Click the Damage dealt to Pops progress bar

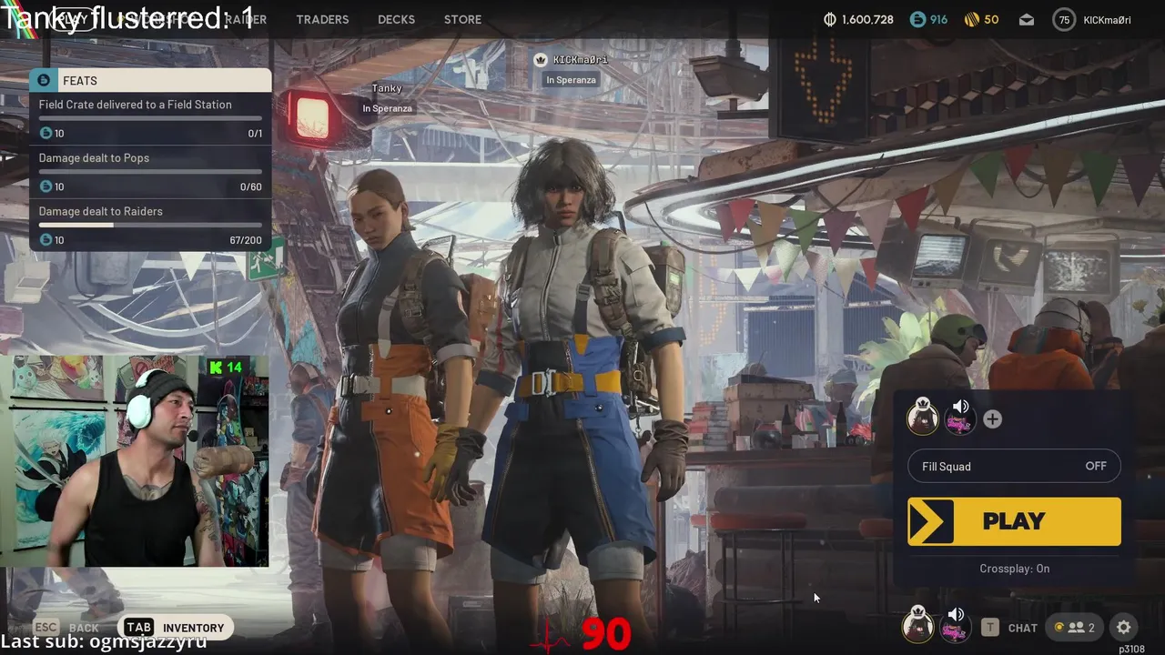click(150, 171)
